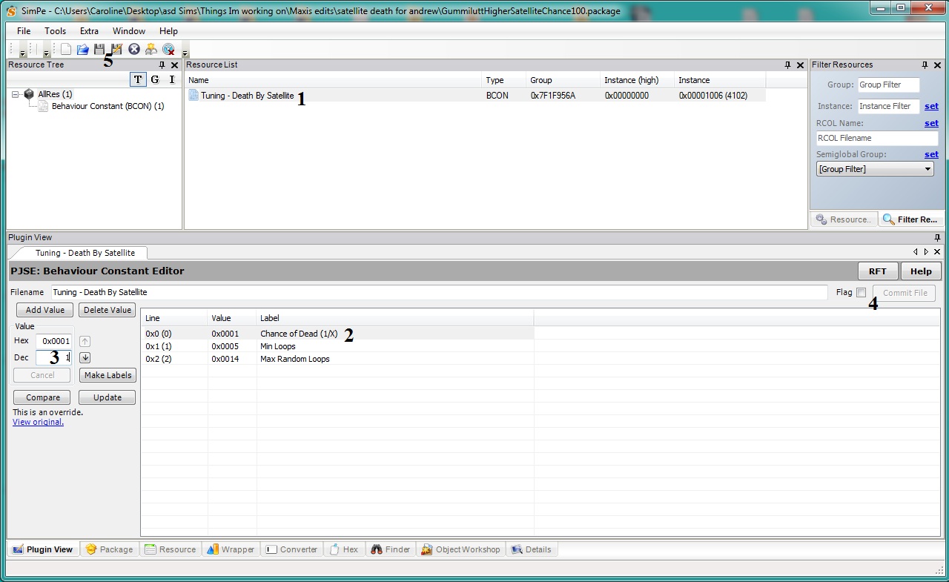Open the Tools menu
Screen dimensions: 949x582
[x=56, y=31]
